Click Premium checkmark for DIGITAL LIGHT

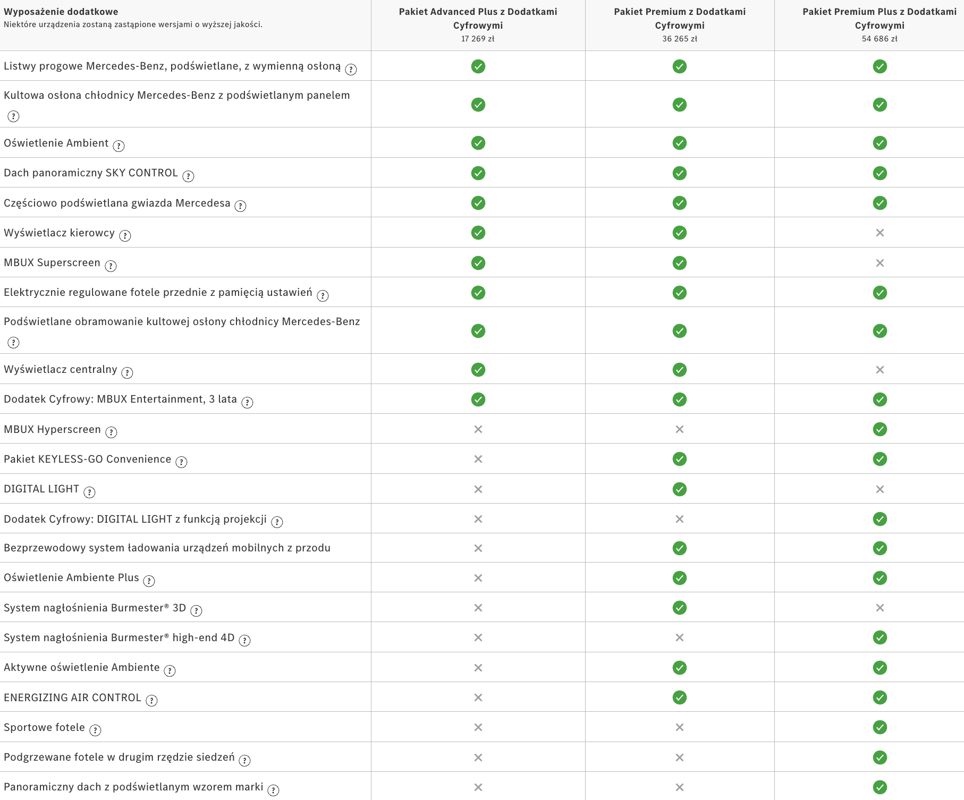[x=680, y=489]
